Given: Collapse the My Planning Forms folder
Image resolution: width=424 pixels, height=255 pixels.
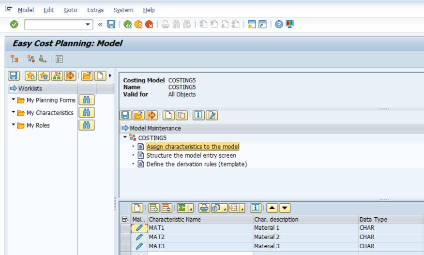Looking at the screenshot, I should point(13,100).
